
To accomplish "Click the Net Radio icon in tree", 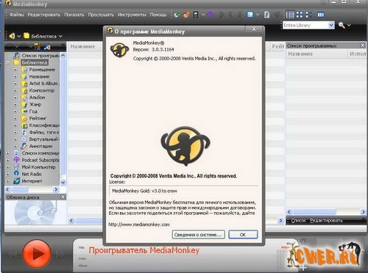I will (16, 174).
